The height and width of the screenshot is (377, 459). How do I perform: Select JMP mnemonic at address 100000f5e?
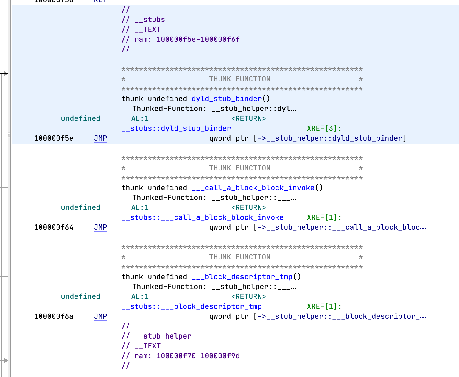coord(100,138)
